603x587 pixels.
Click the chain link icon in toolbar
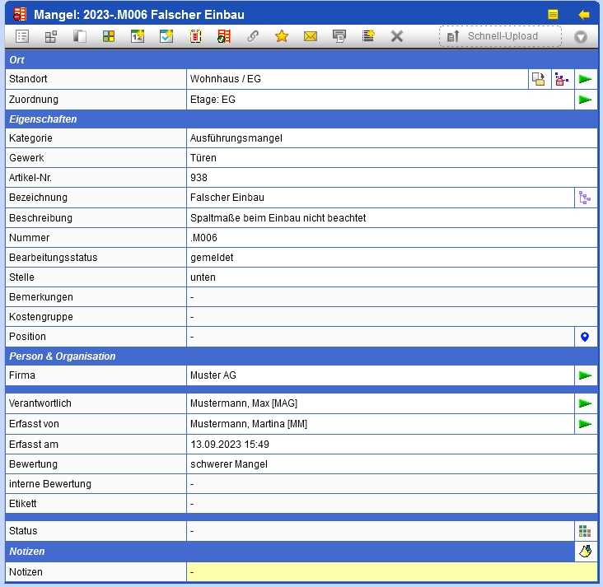[x=253, y=36]
